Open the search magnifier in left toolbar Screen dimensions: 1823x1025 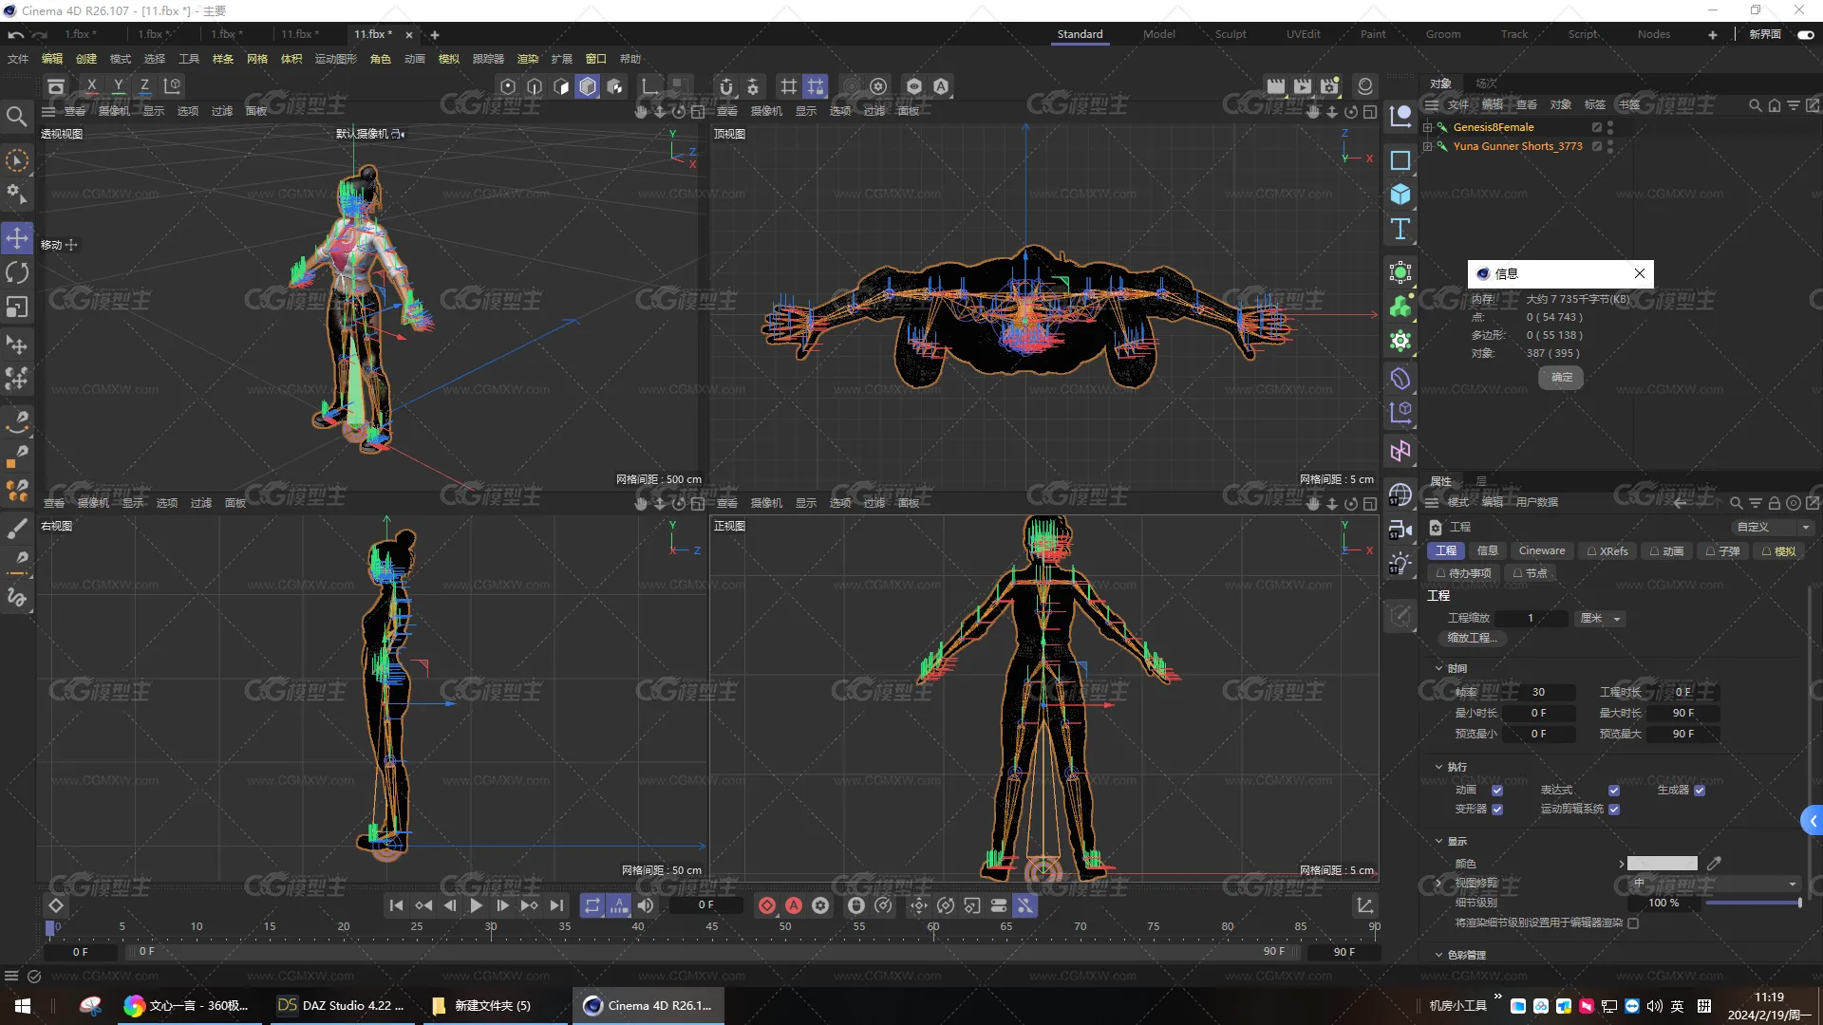17,116
